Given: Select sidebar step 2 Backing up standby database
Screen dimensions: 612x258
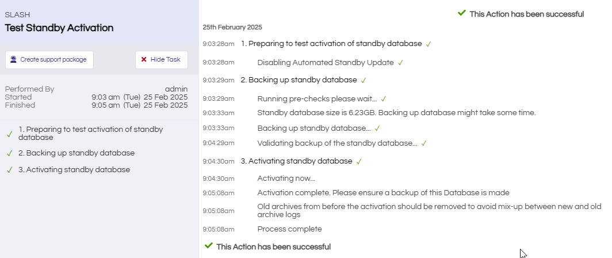Looking at the screenshot, I should tap(76, 153).
